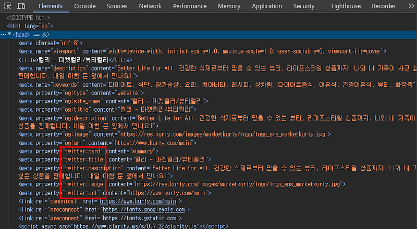Select the meta viewport node
417x229 pixels.
[x=202, y=51]
